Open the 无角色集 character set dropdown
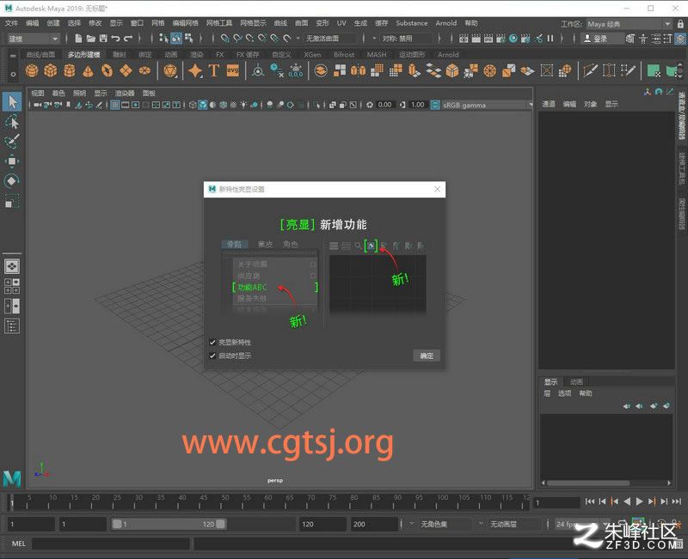The height and width of the screenshot is (559, 688). click(441, 524)
